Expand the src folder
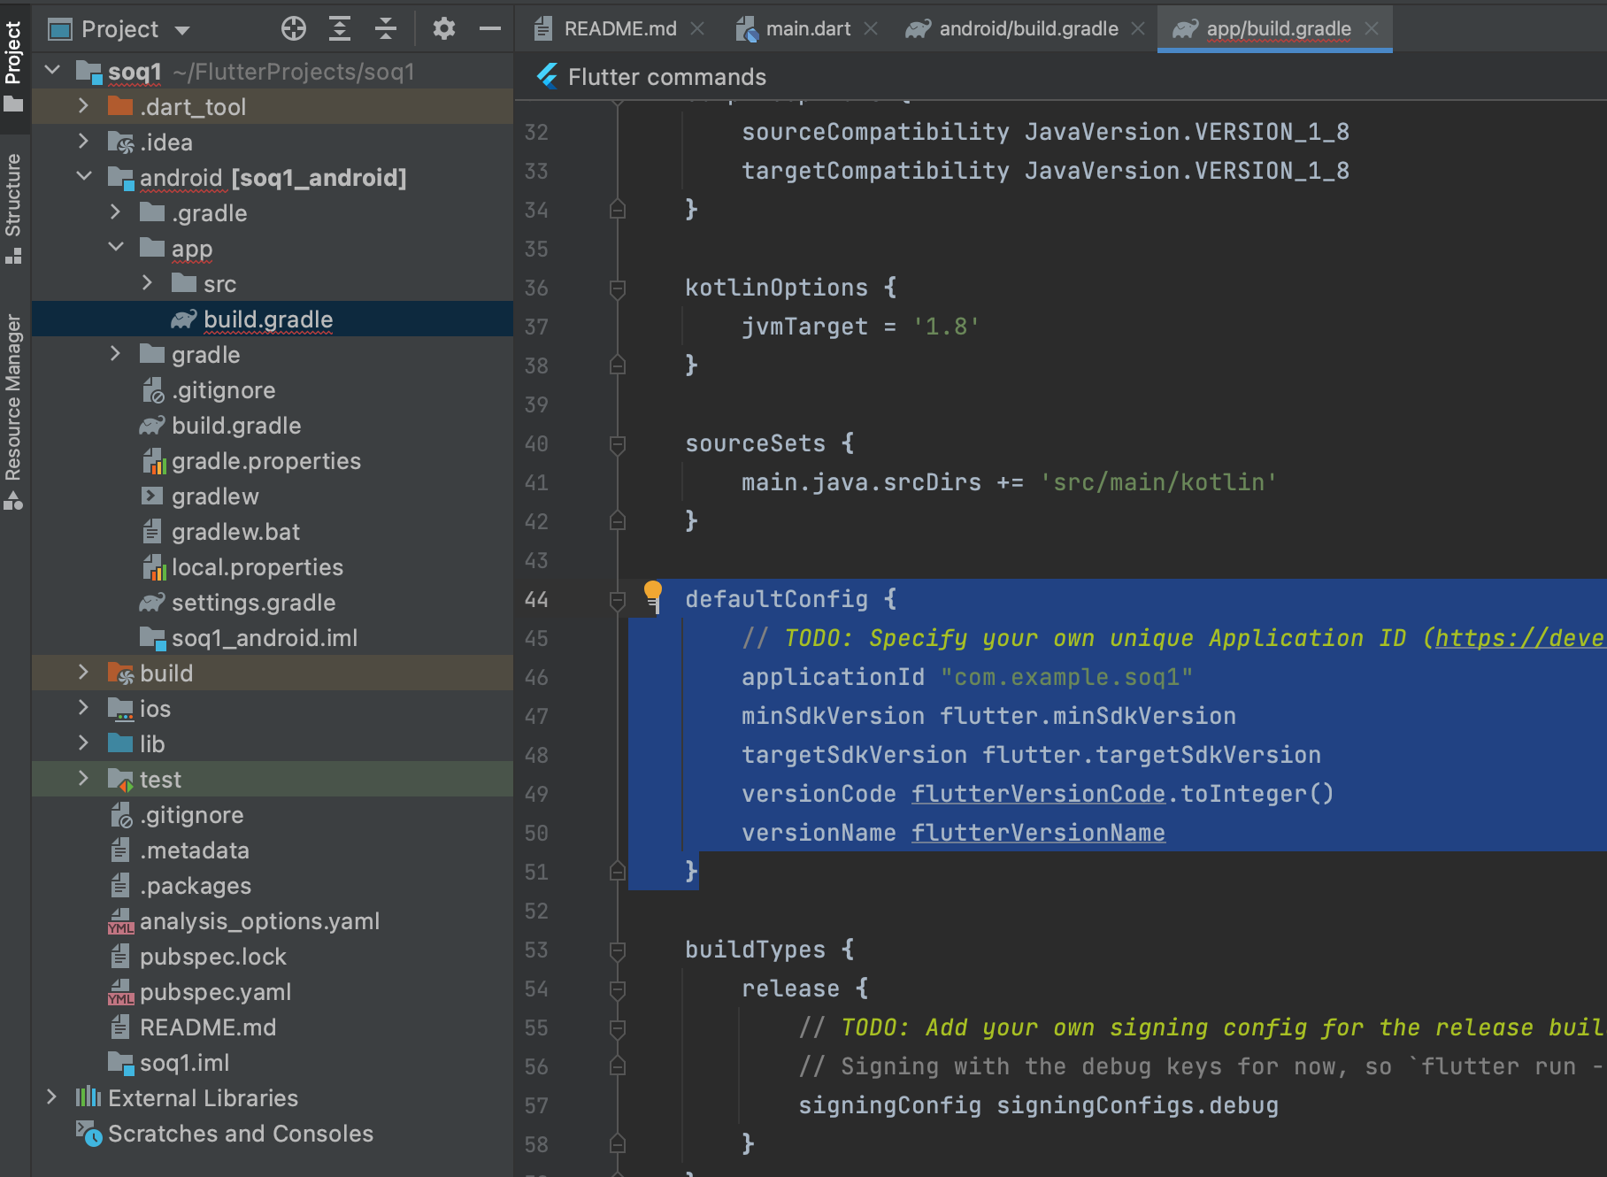 (x=147, y=283)
